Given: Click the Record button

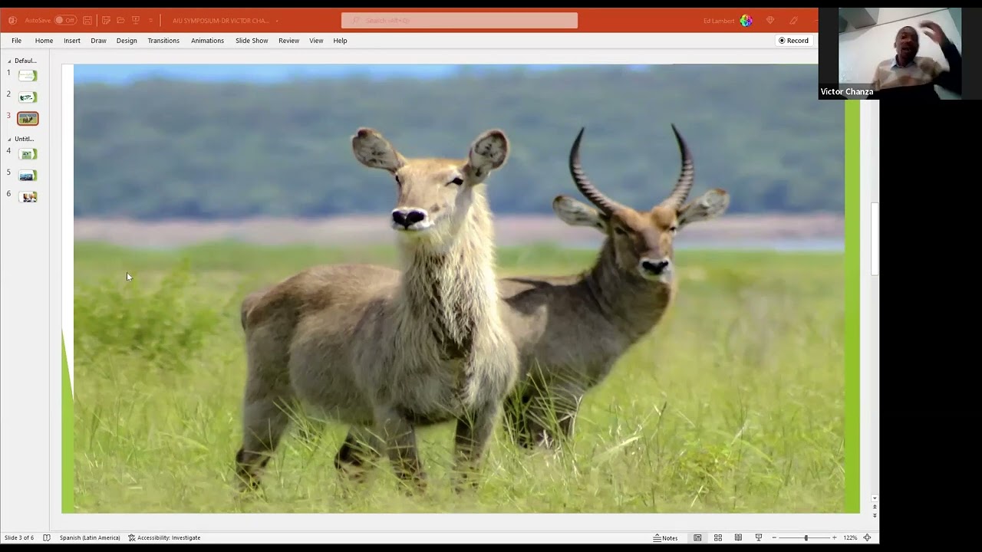Looking at the screenshot, I should pos(793,41).
